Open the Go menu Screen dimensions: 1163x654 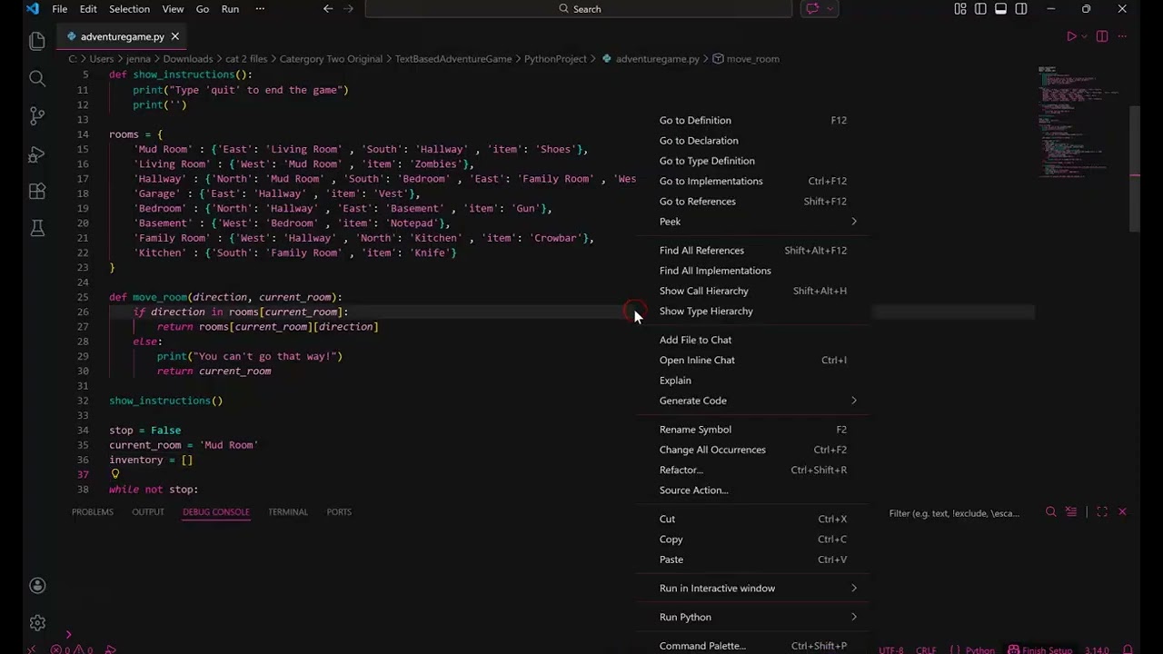tap(203, 9)
